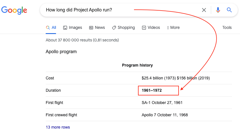
Task: Expand 13 more rows
Action: coord(58,127)
